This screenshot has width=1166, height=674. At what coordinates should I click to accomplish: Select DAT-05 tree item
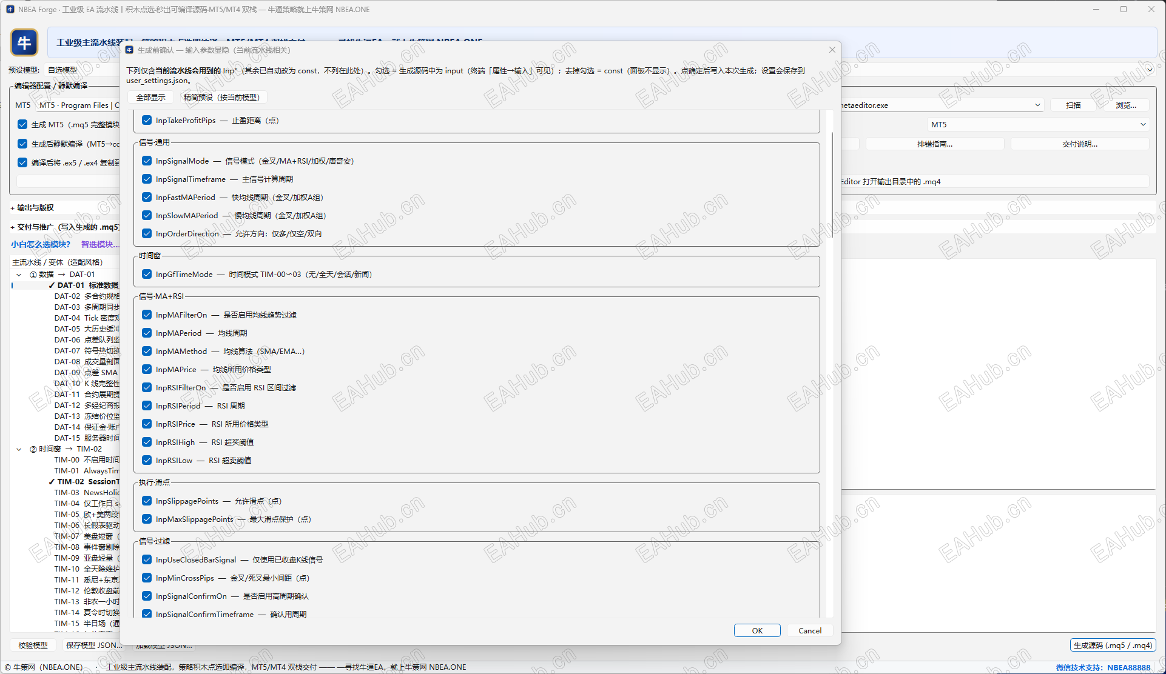coord(85,329)
